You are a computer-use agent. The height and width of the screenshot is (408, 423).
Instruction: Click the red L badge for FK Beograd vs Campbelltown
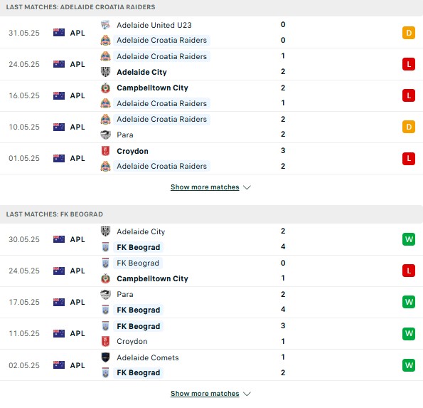click(x=409, y=271)
